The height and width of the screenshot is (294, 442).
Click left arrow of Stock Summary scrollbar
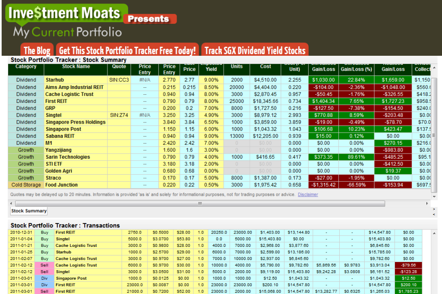tap(11, 203)
